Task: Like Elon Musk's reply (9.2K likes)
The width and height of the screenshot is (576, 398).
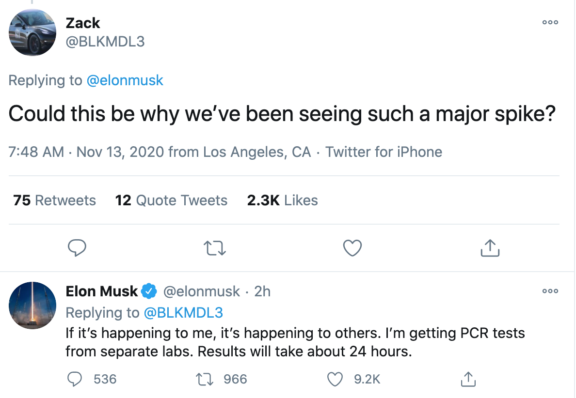Action: click(x=336, y=379)
